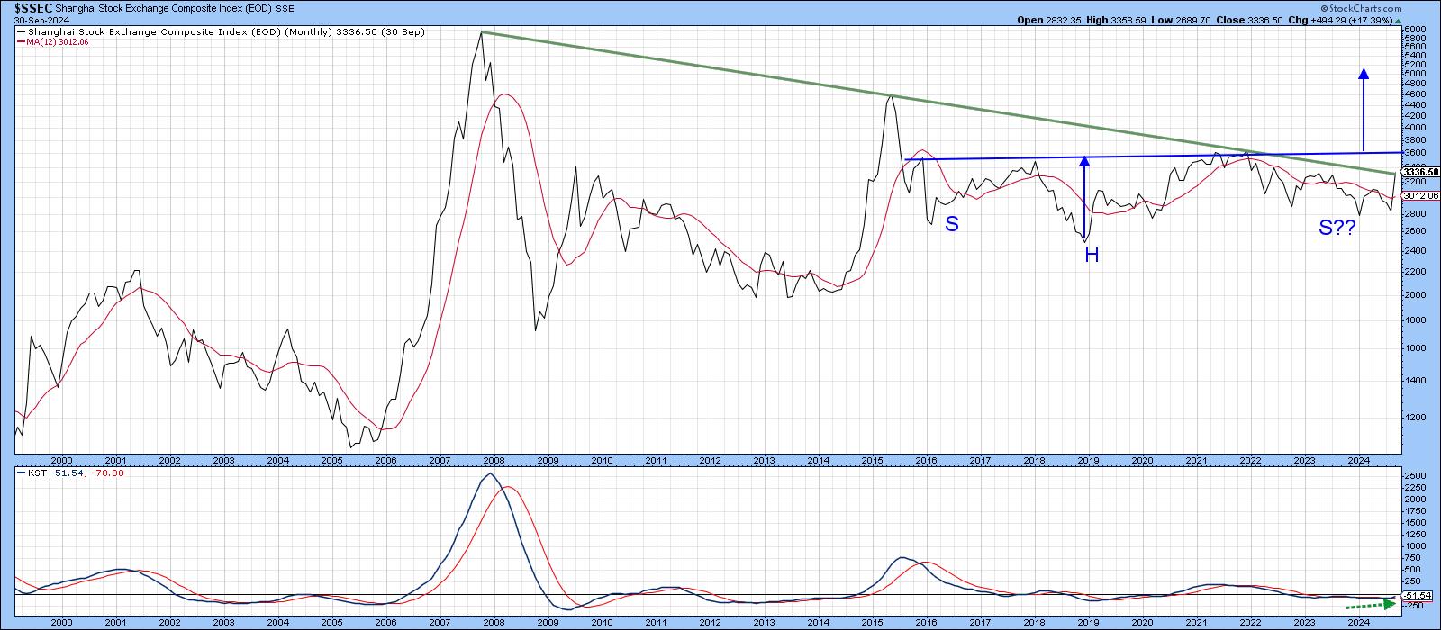The height and width of the screenshot is (630, 1441).
Task: Click the 2500 KST axis label
Action: point(1415,474)
